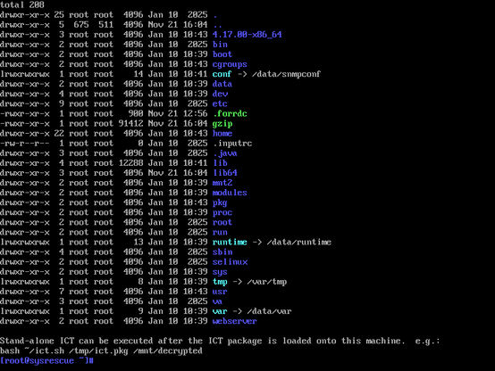The image size is (495, 371).
Task: Click the conf symlink name
Action: pos(222,74)
